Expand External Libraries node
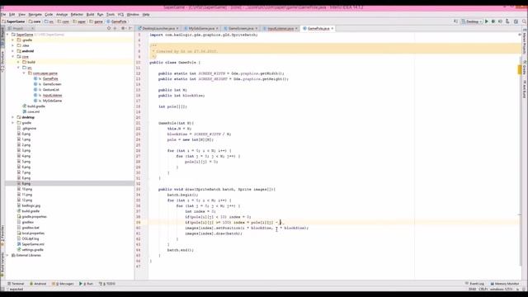This screenshot has width=528, height=297. tap(7, 255)
